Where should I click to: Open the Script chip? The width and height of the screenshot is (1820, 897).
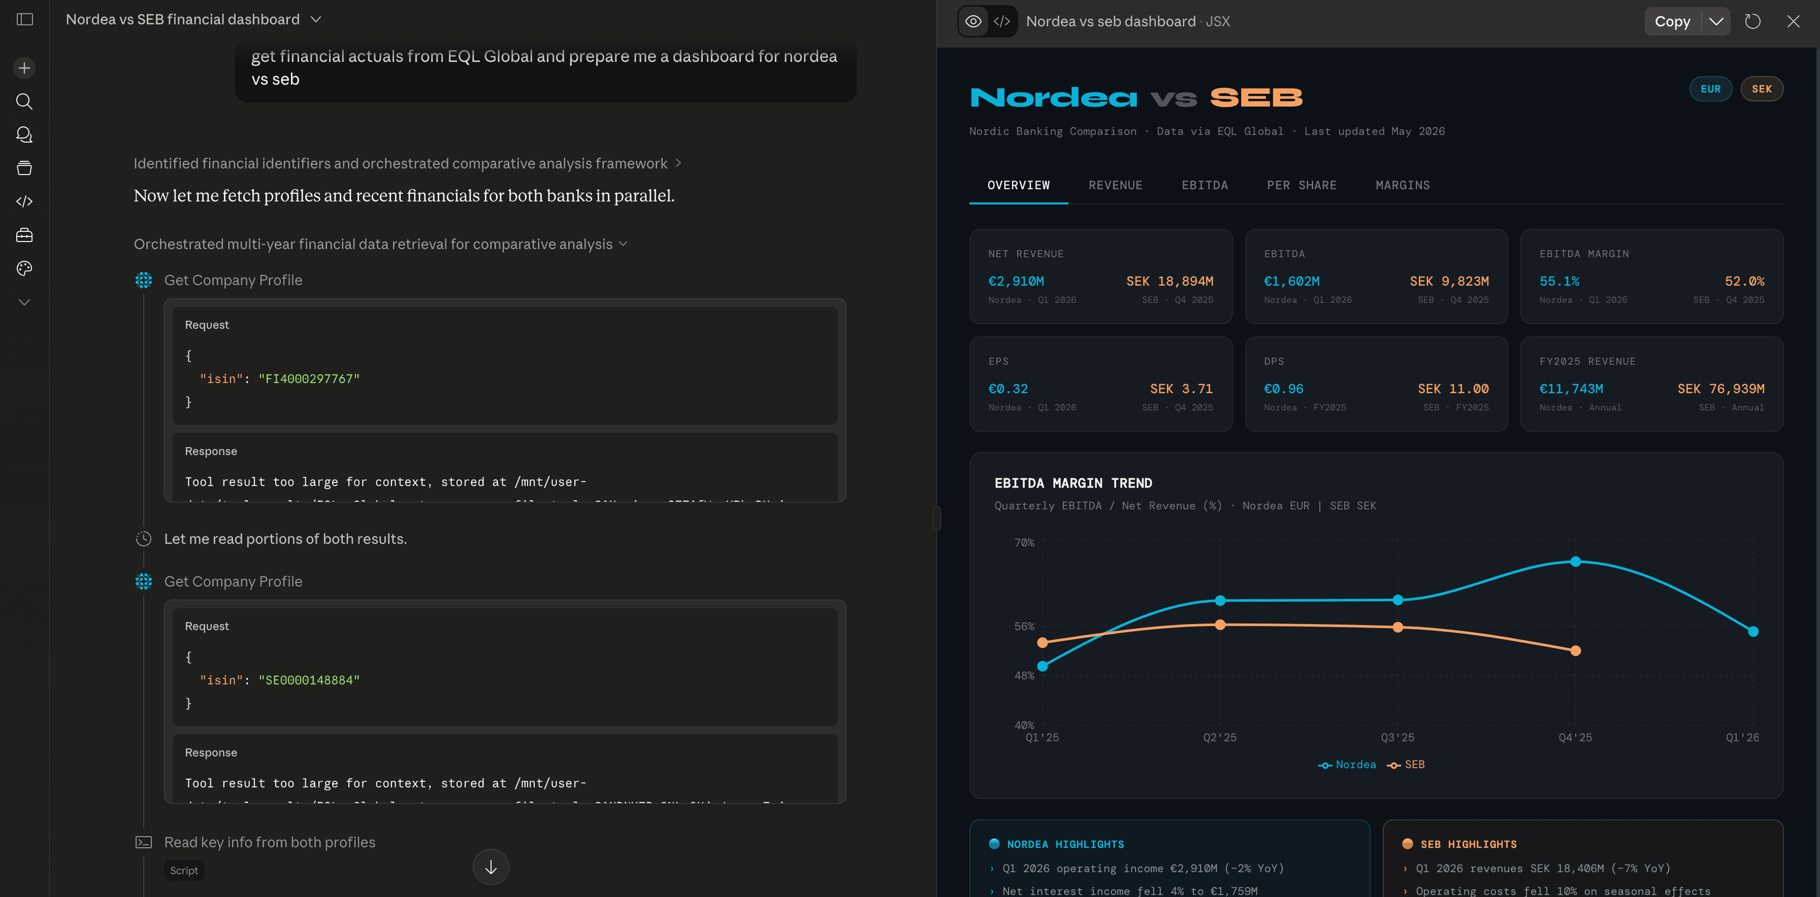[x=184, y=871]
